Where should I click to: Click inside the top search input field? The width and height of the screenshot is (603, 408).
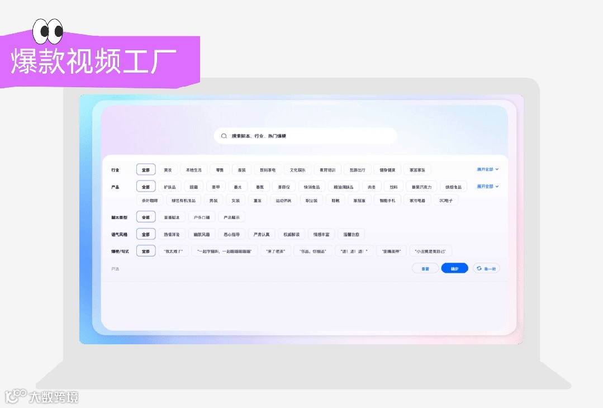(x=307, y=135)
